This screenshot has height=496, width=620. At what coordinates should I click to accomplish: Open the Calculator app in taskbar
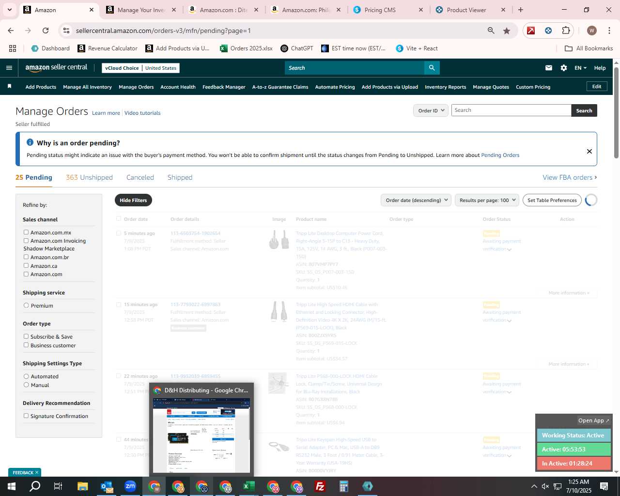(344, 486)
